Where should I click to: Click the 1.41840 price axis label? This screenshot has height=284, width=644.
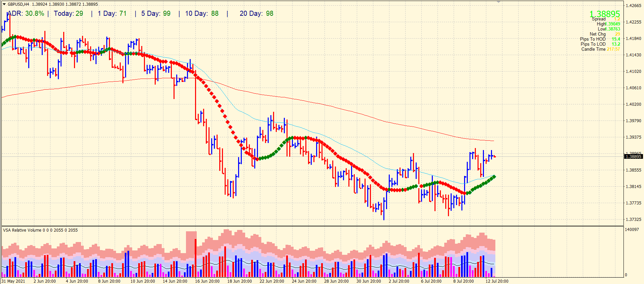(x=634, y=39)
